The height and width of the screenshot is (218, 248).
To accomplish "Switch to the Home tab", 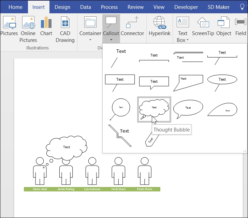I will (15, 7).
